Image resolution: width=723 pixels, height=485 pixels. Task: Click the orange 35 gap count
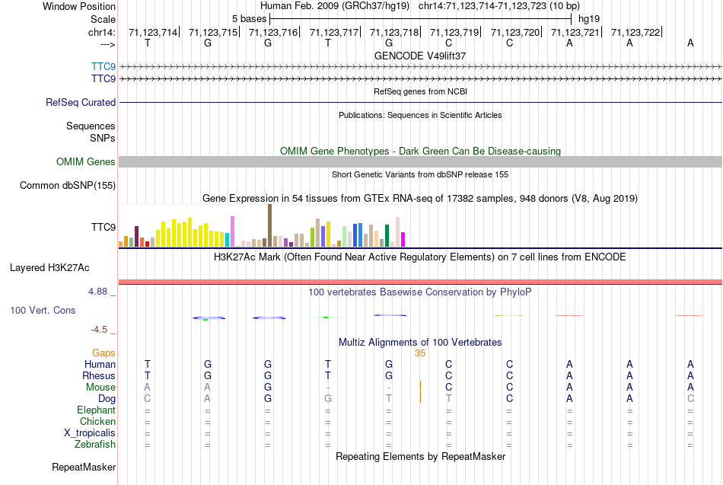[419, 353]
